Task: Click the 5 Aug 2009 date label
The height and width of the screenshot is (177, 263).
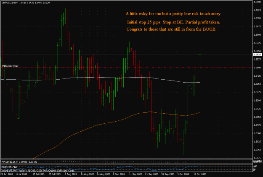Action: point(72,174)
